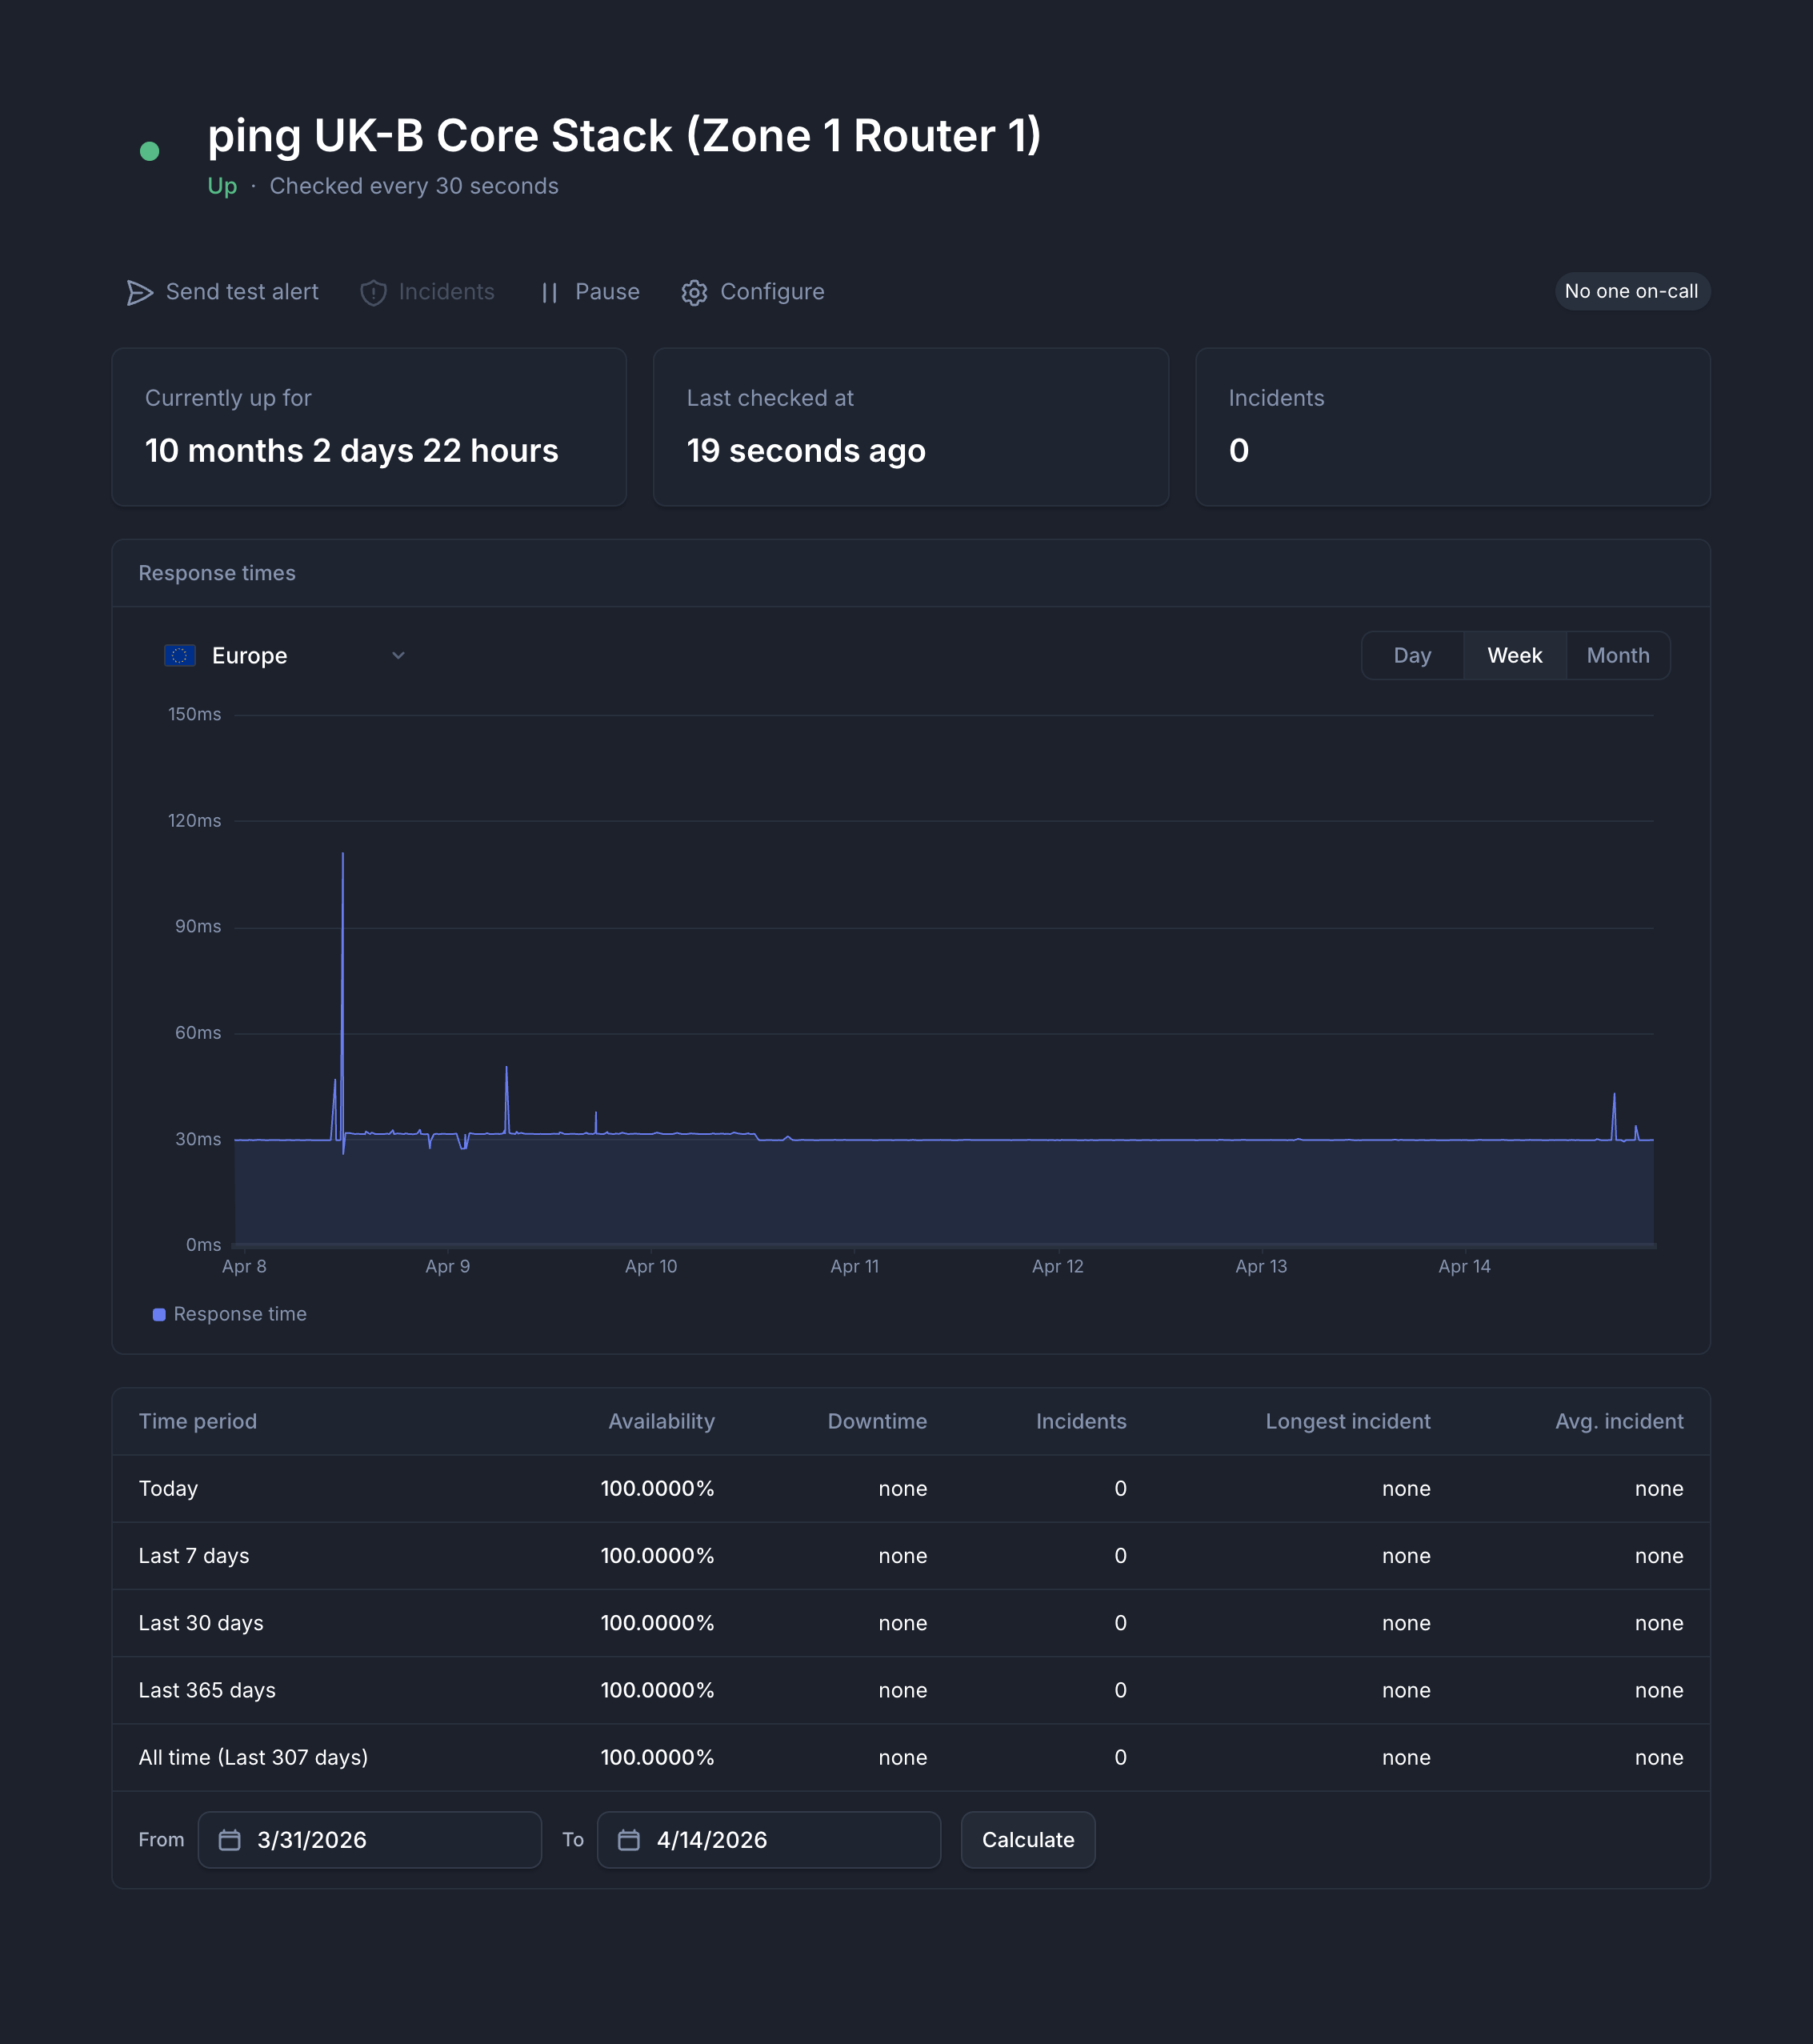Select the Week range tab
This screenshot has width=1813, height=2044.
[x=1514, y=656]
